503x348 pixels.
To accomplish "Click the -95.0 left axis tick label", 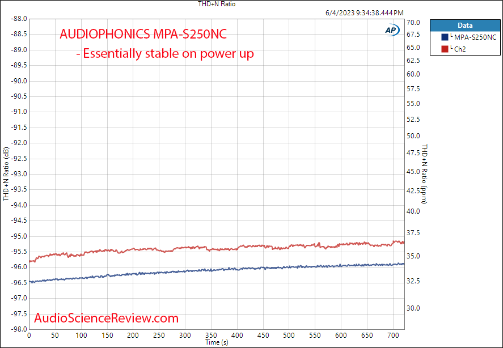I will 19,236.
